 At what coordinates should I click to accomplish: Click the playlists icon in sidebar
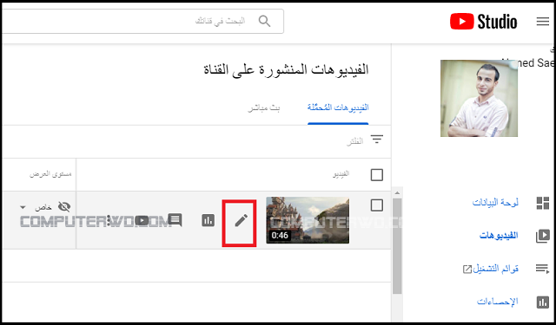[542, 269]
